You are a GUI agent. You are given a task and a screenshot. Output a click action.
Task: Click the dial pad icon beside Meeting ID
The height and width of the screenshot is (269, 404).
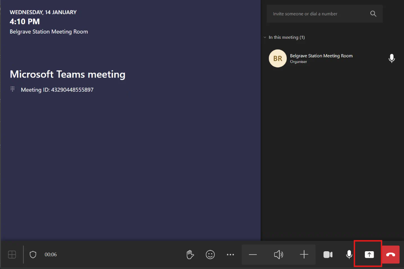click(13, 89)
